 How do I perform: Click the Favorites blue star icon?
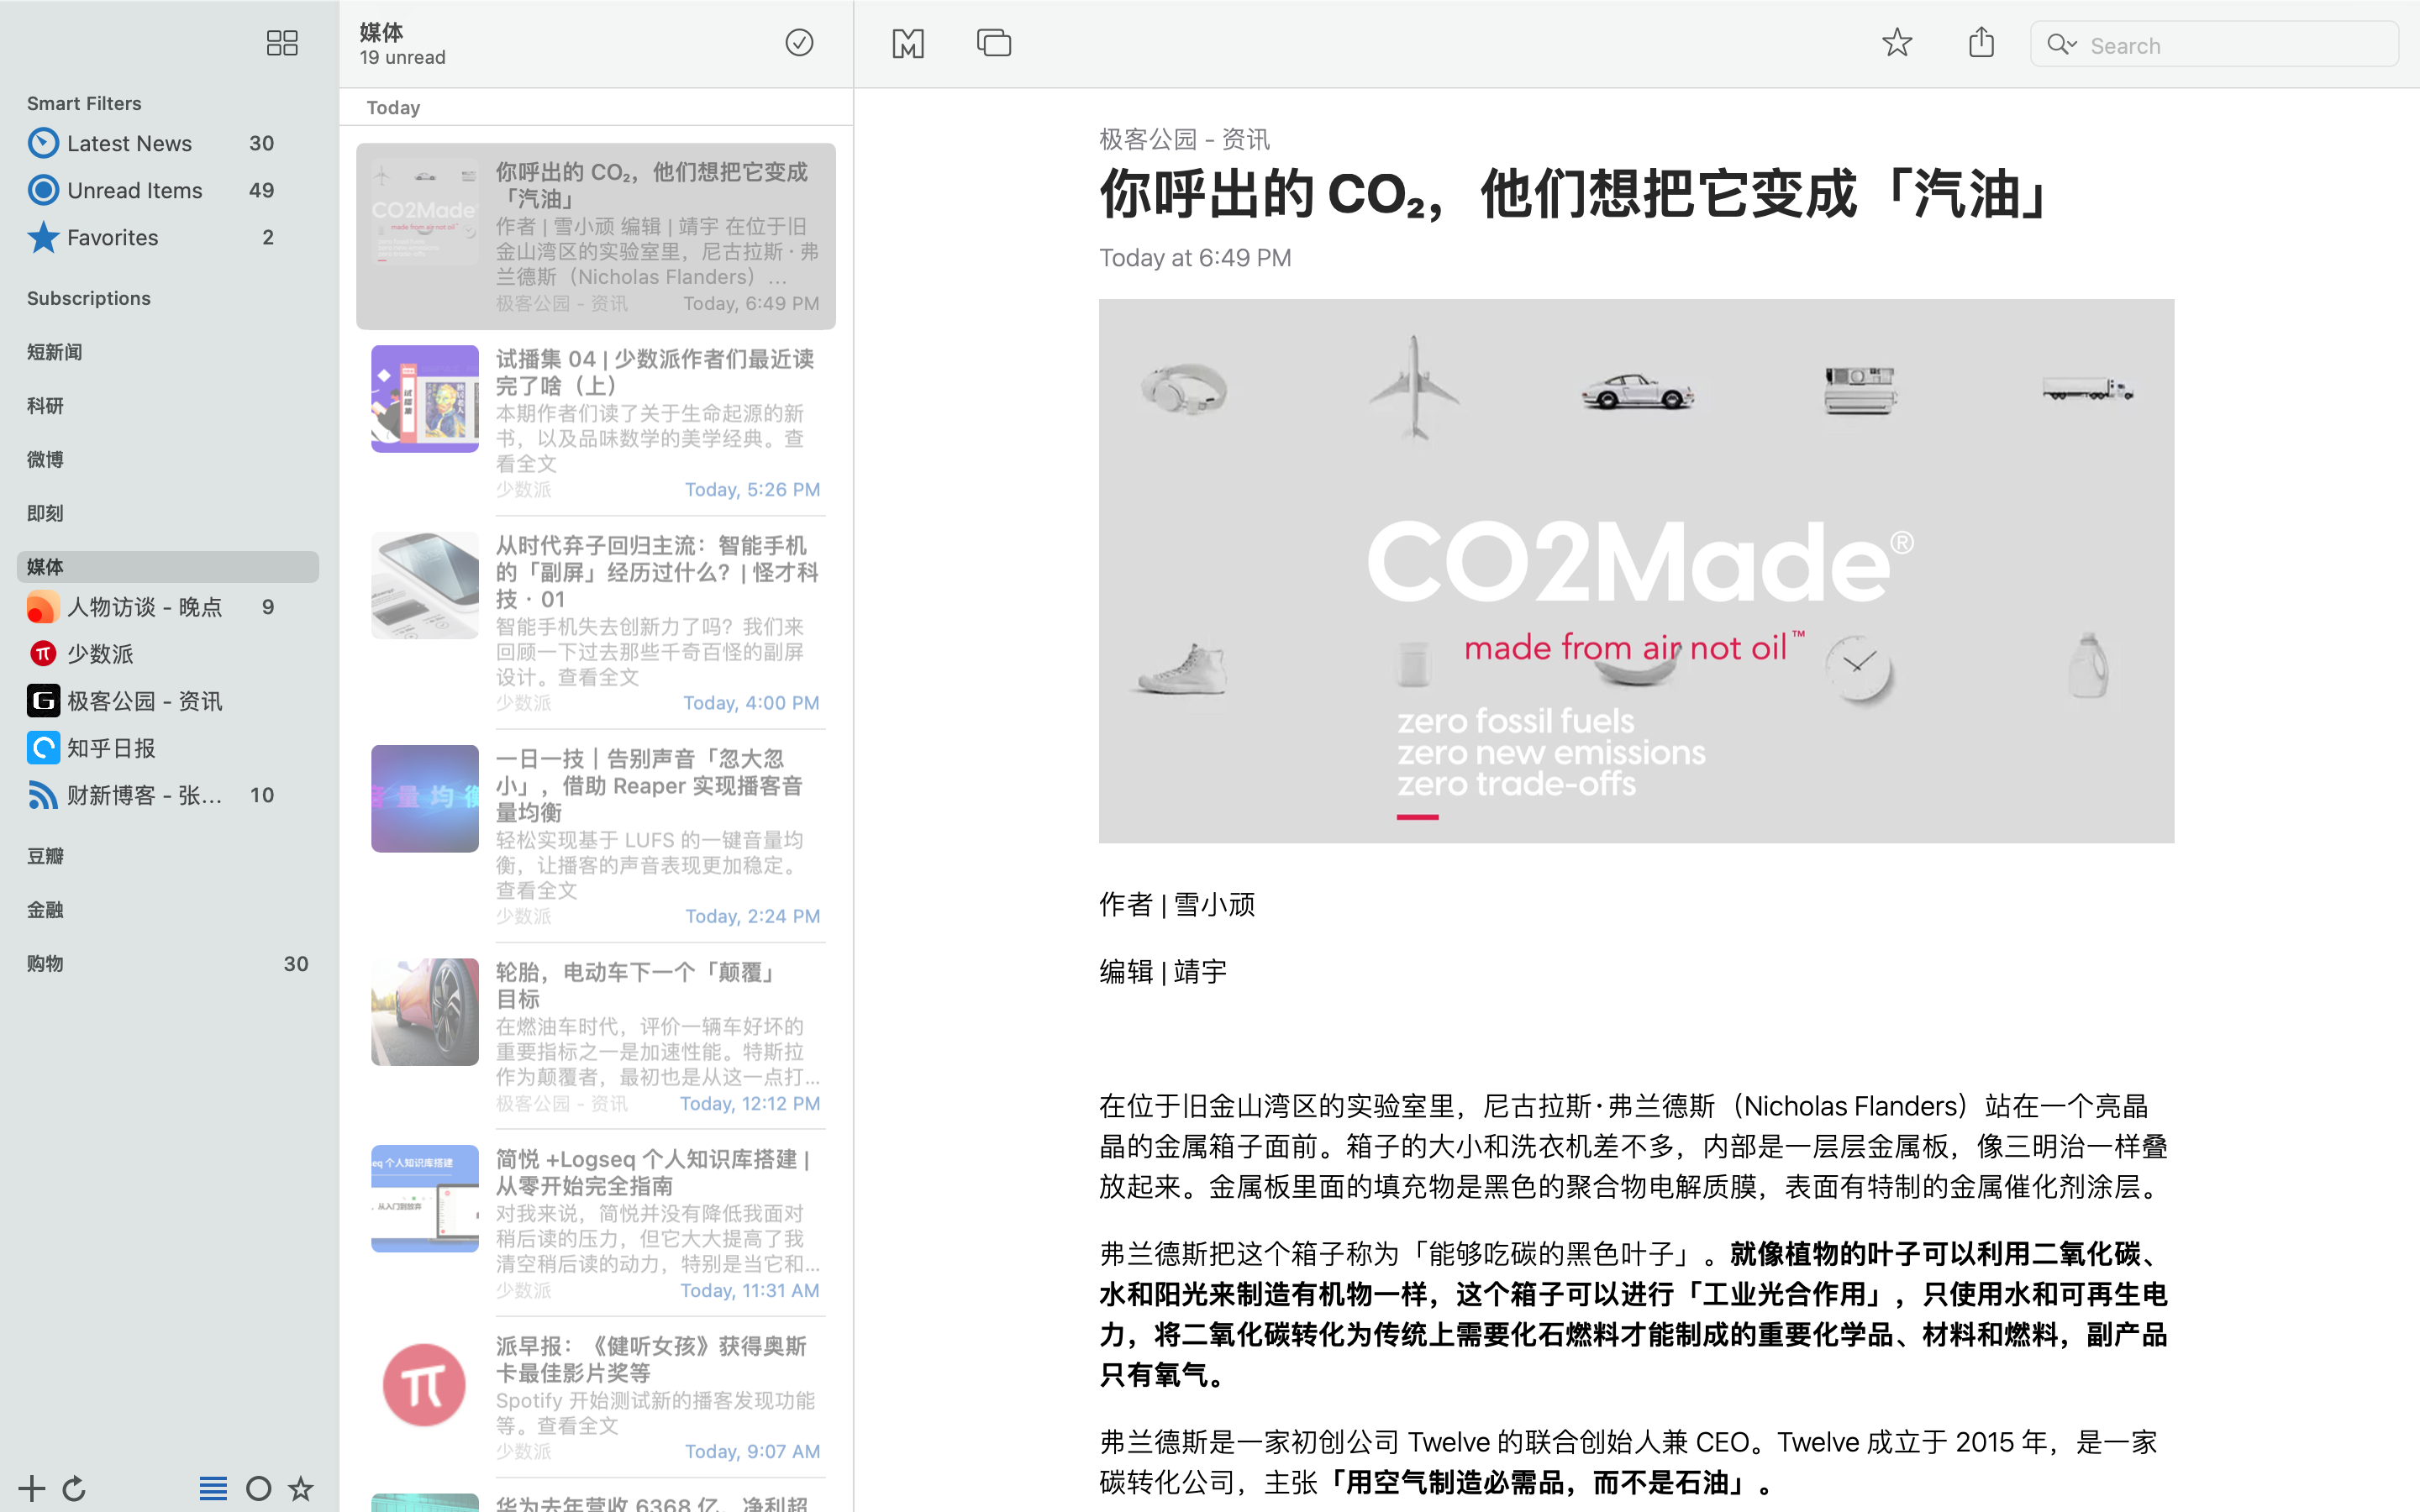tap(43, 237)
